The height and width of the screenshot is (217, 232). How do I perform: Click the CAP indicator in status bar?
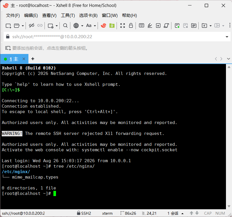click(x=208, y=213)
